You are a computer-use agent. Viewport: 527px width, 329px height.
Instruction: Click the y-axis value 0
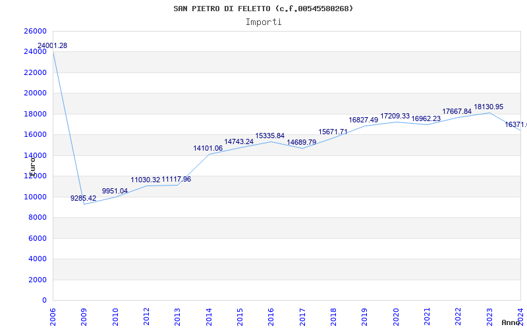point(44,301)
